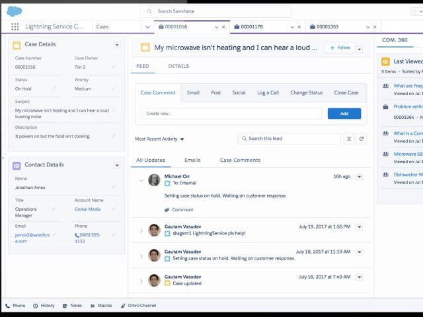Open the Most Recent Activity sort dropdown
The image size is (423, 317).
click(x=159, y=139)
